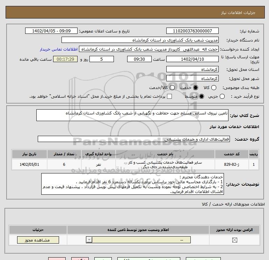This screenshot has height=260, width=269.
Task: Select the کالا radio button
Action: pyautogui.click(x=214, y=88)
